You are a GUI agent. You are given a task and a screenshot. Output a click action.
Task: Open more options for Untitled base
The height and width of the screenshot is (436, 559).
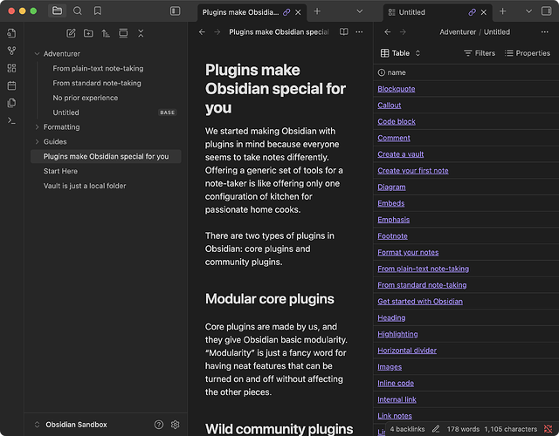[545, 32]
